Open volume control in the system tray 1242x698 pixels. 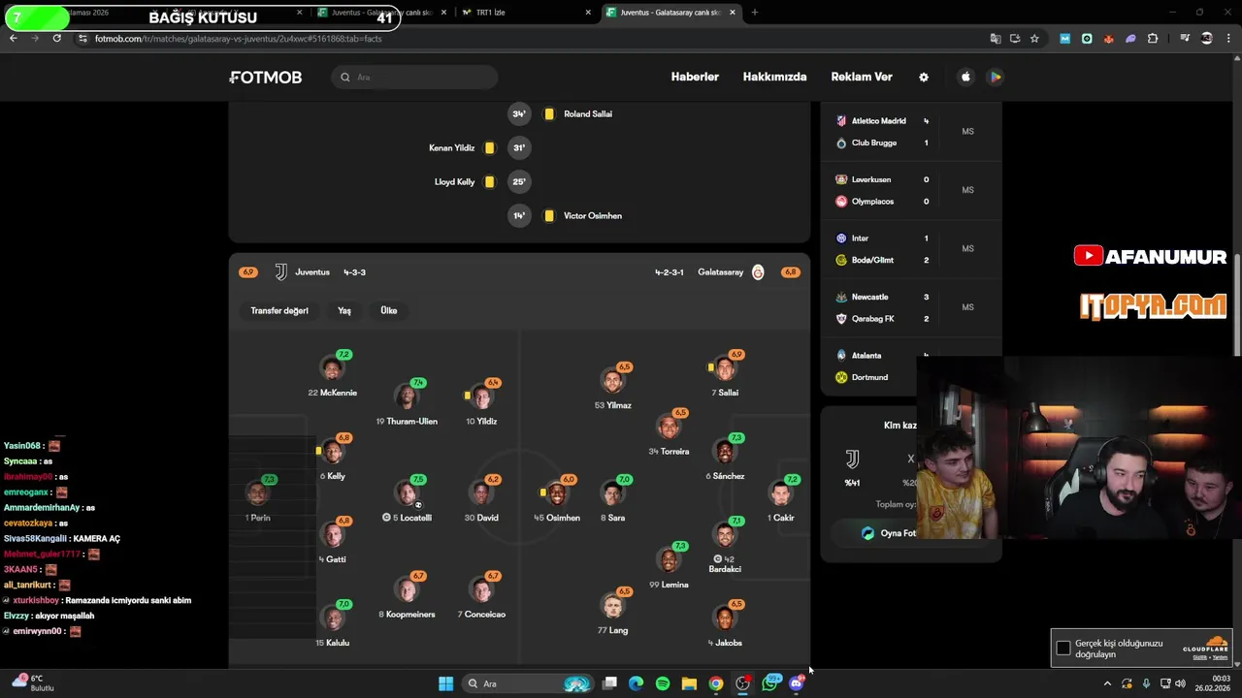(x=1181, y=683)
